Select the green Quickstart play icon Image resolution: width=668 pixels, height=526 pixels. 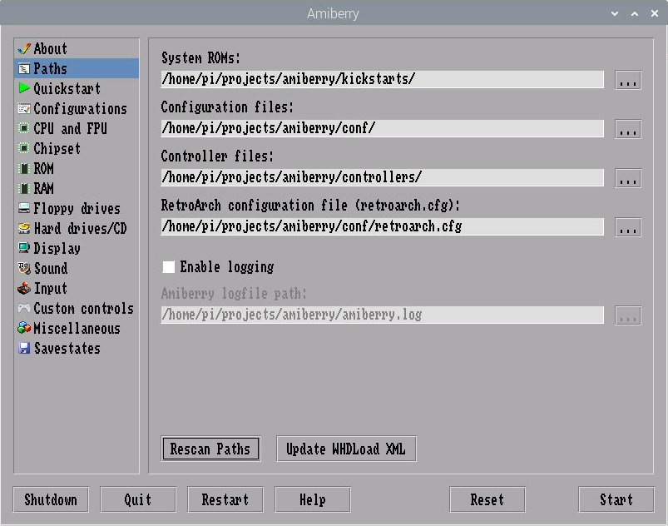(x=25, y=89)
